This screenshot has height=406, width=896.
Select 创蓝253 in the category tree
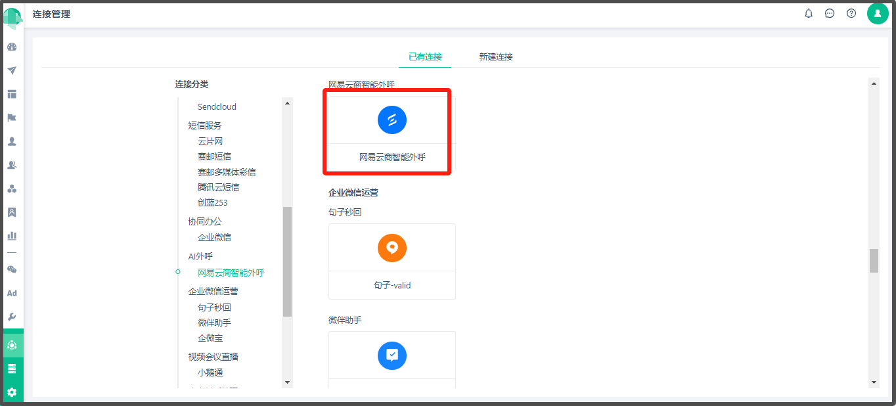pyautogui.click(x=213, y=202)
